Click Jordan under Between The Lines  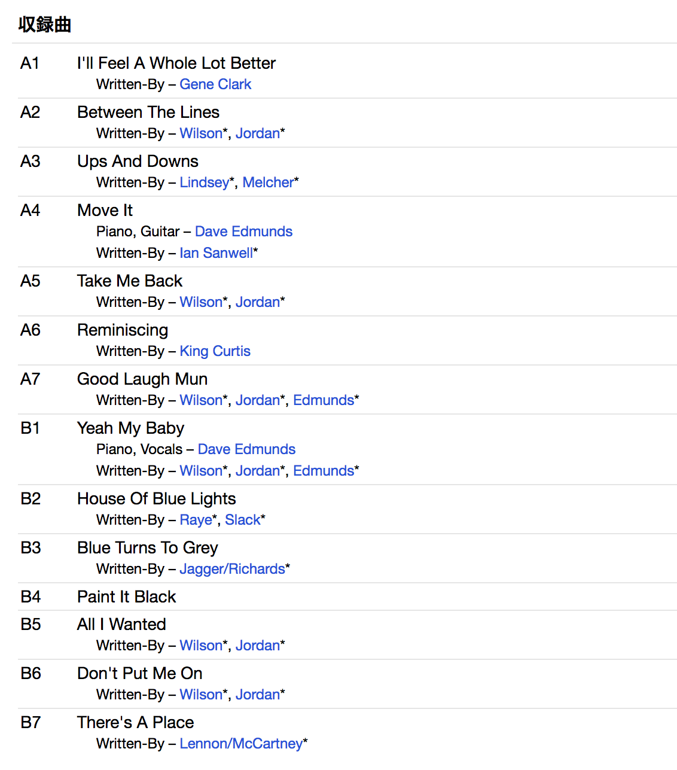(x=257, y=133)
